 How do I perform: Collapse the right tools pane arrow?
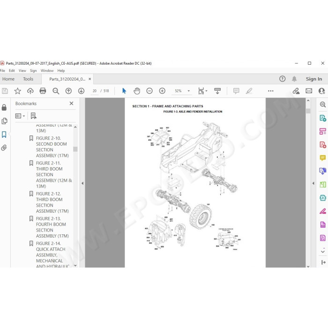click(x=313, y=183)
